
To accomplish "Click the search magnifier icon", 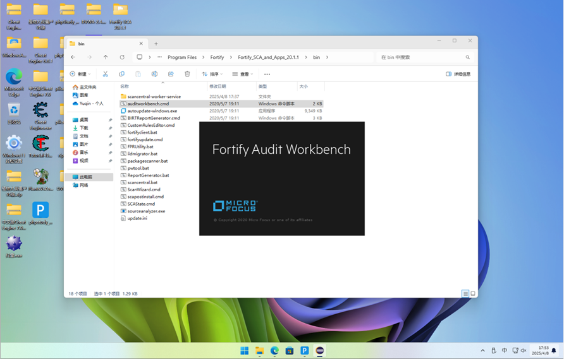I will pyautogui.click(x=468, y=57).
